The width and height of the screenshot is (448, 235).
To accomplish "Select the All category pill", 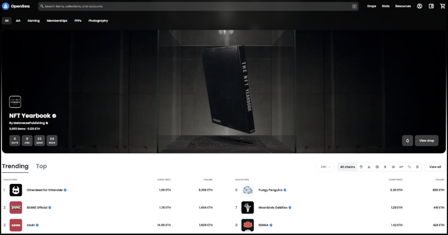I will click(x=7, y=21).
